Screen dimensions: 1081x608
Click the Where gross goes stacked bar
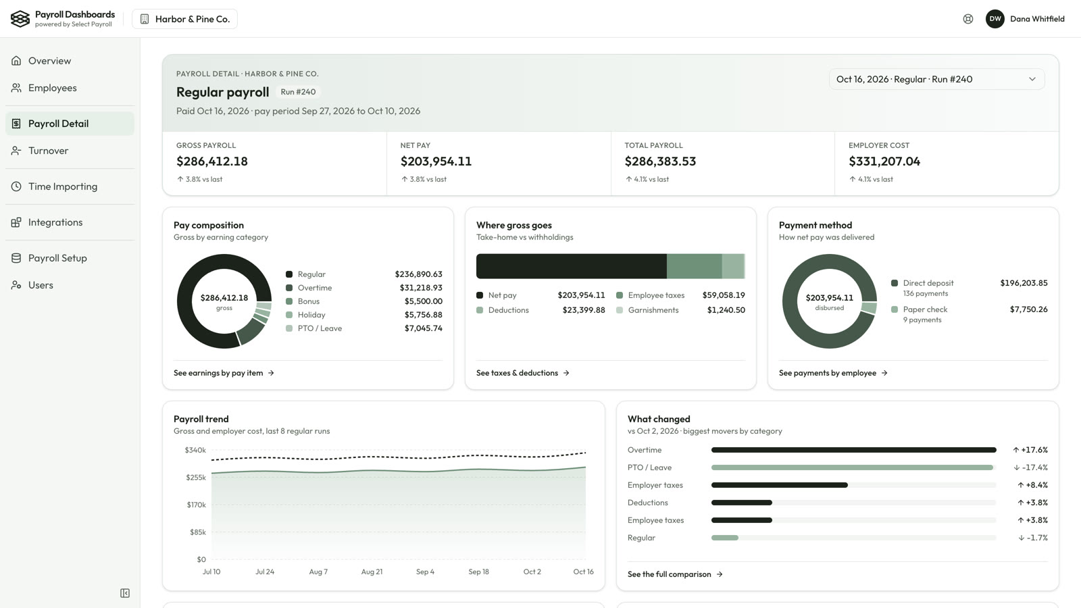click(x=611, y=266)
